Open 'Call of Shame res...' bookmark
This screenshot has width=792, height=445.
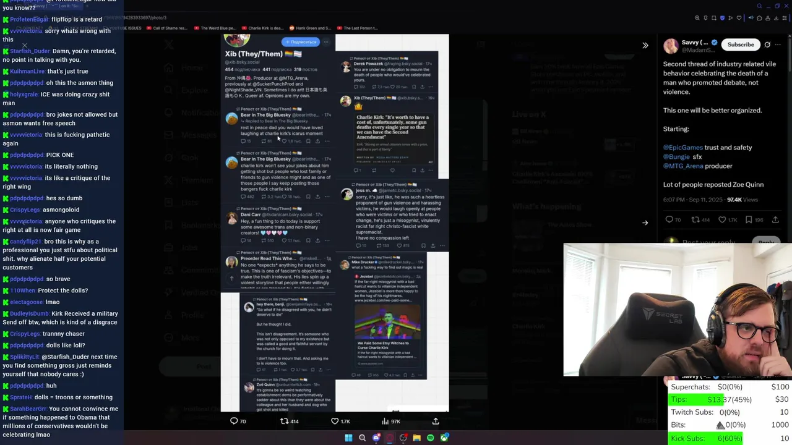(166, 28)
